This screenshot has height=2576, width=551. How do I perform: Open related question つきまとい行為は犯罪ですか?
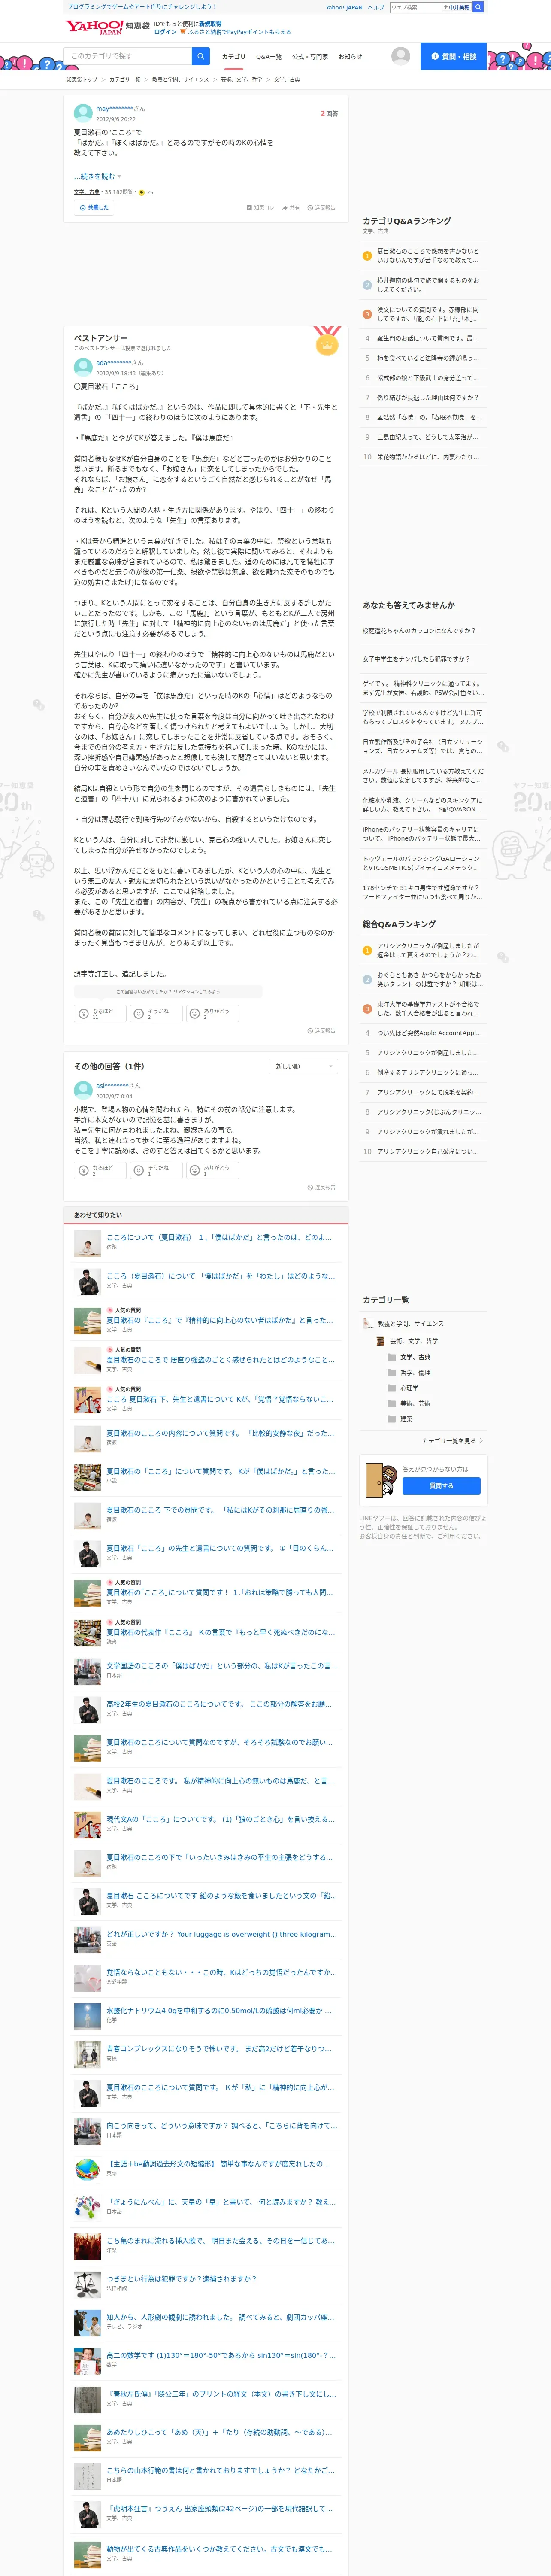pyautogui.click(x=181, y=2279)
